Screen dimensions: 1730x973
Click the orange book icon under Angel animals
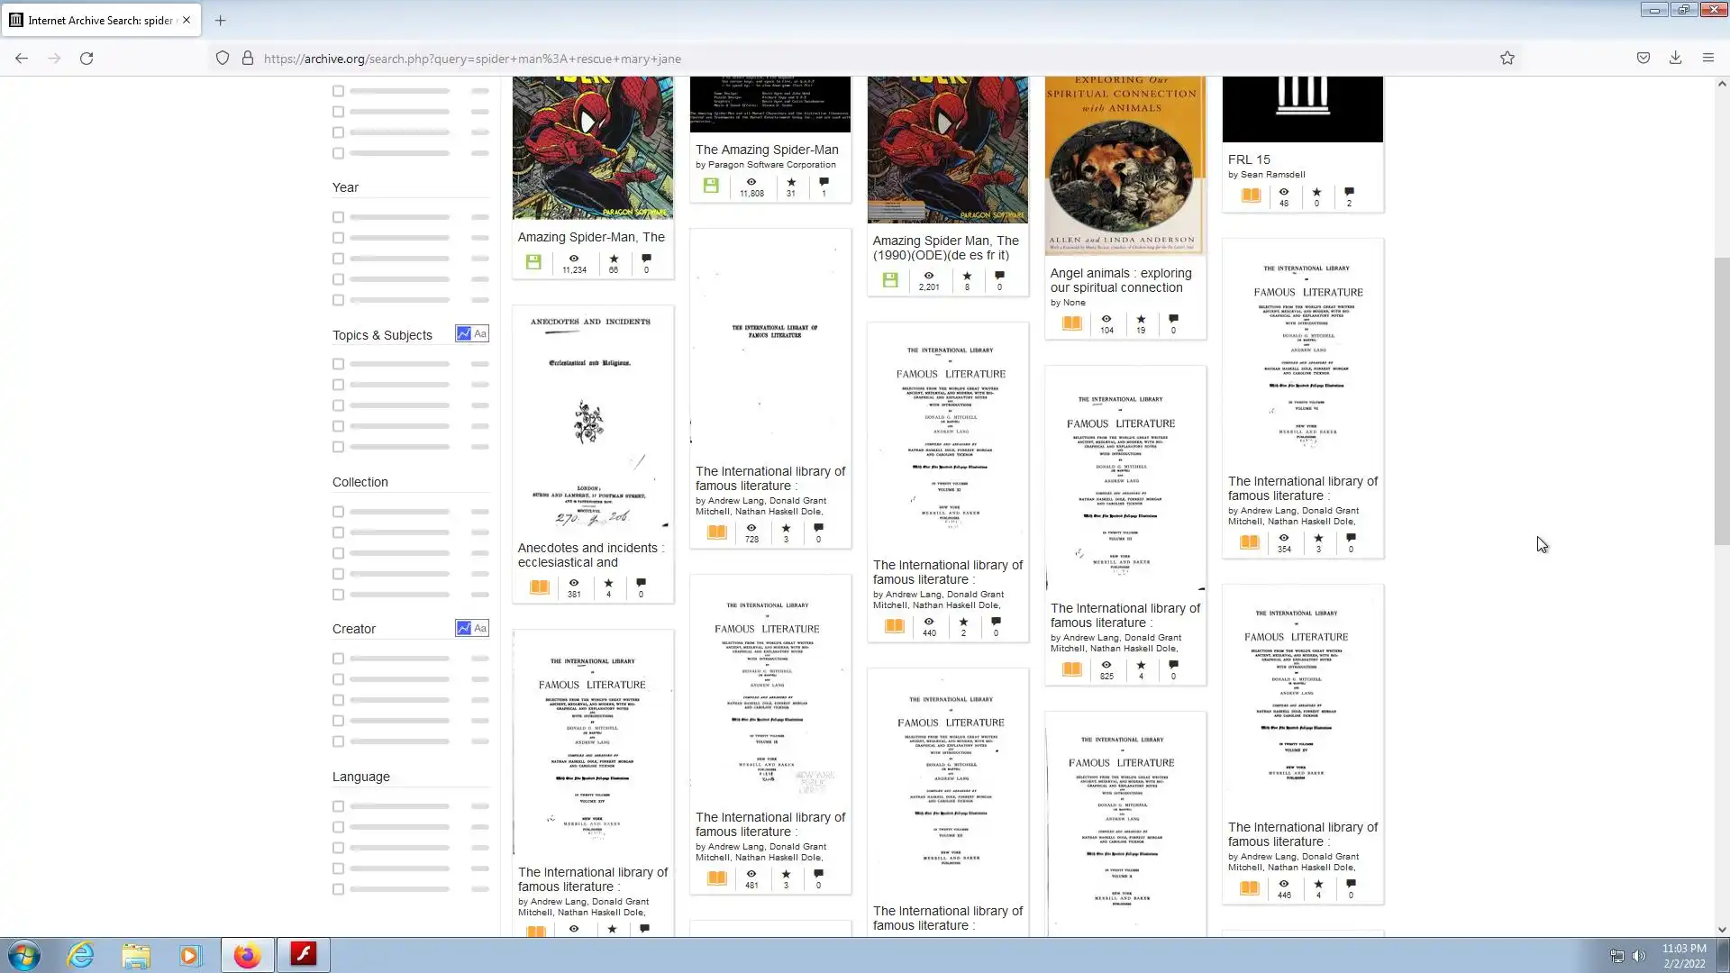[x=1071, y=323]
